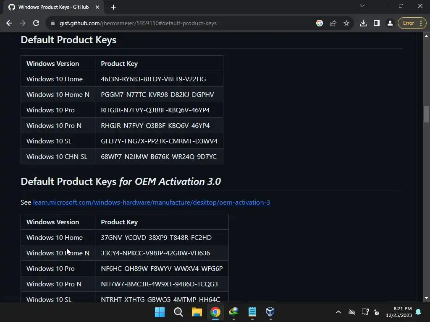Screen dimensions: 430x322
Task: Click the network display tray icon
Action: point(365,312)
